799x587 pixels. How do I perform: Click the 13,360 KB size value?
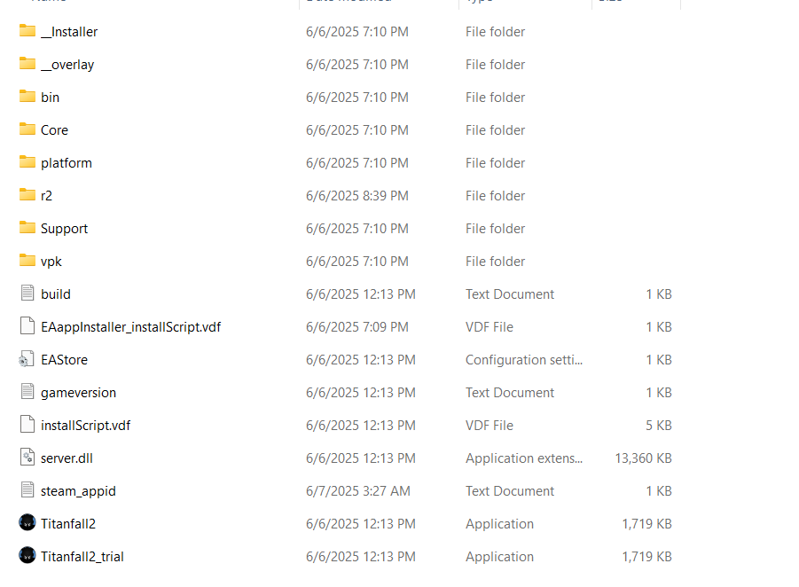(643, 458)
